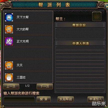This screenshot has width=108, height=108.
Task: Click the blue emblem of 天下大帮
Action: click(x=9, y=17)
